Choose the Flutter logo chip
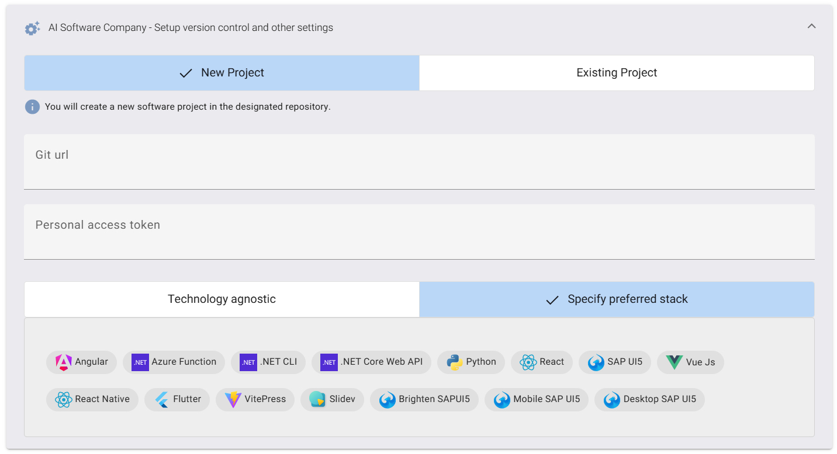 click(x=161, y=399)
